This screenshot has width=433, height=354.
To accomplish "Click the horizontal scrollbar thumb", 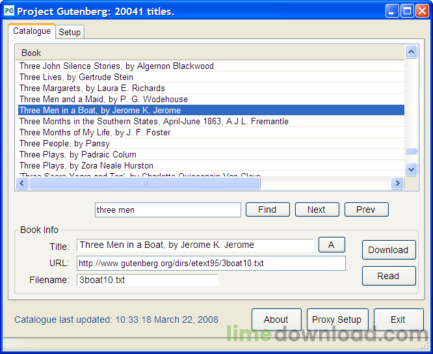I will click(x=144, y=184).
